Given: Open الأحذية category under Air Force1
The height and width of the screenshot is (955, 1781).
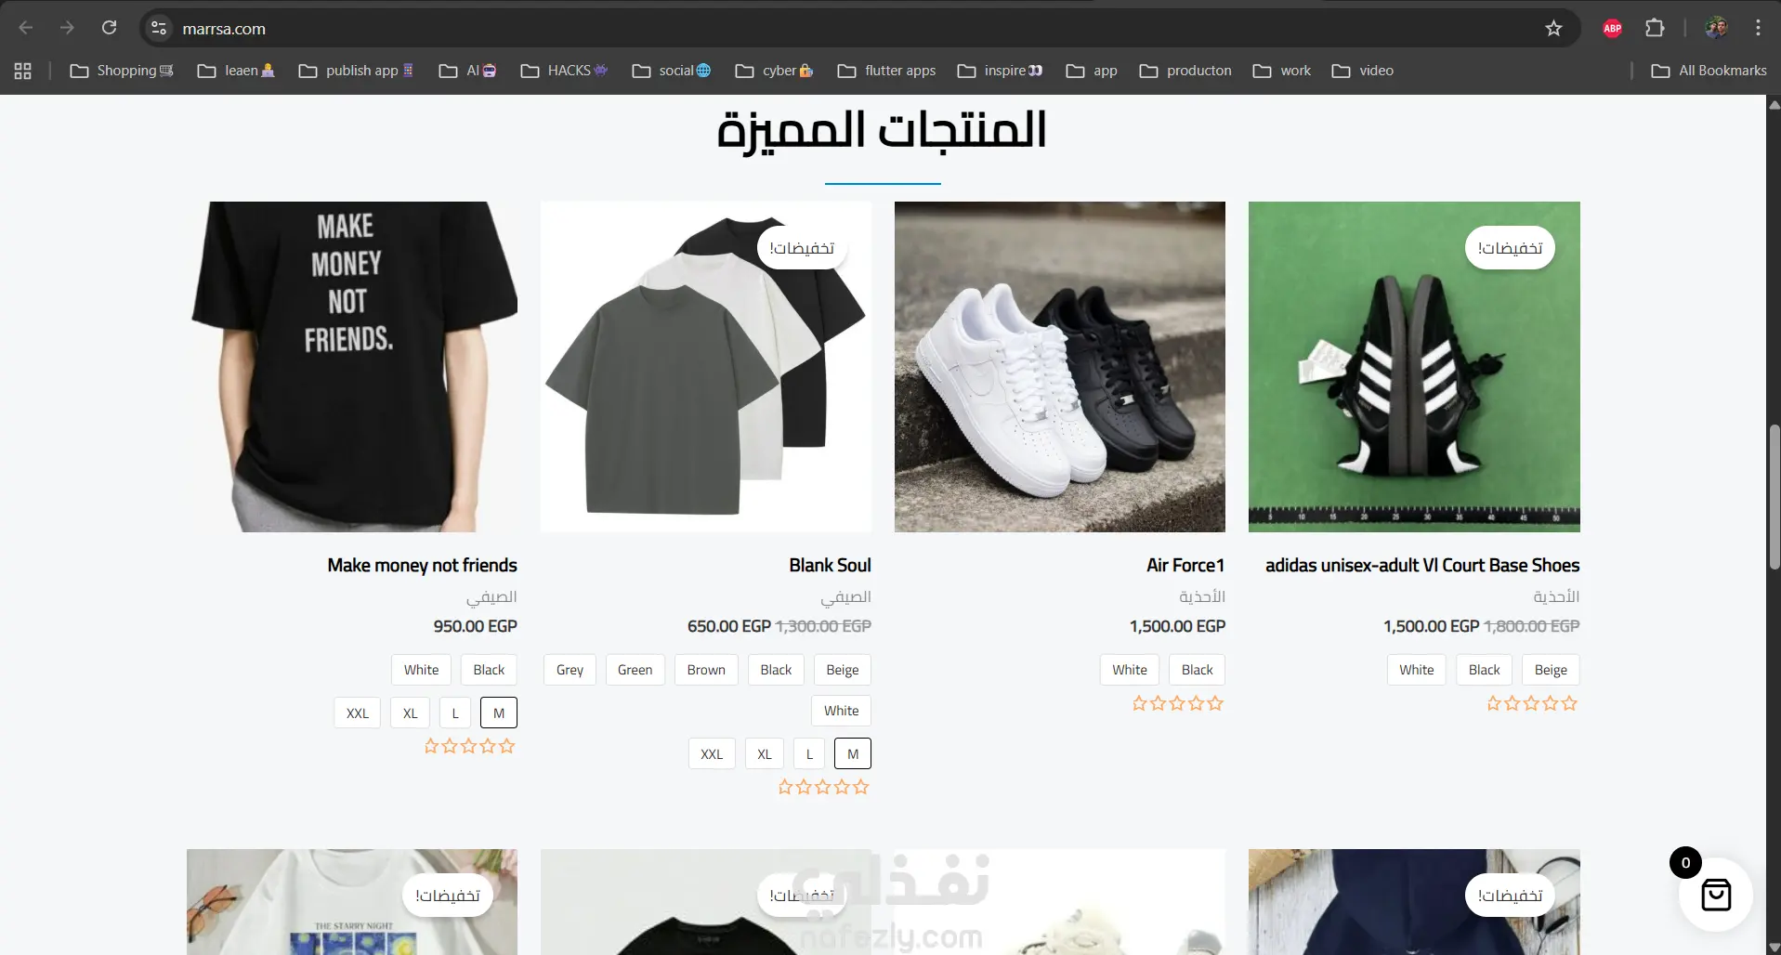Looking at the screenshot, I should pyautogui.click(x=1202, y=596).
